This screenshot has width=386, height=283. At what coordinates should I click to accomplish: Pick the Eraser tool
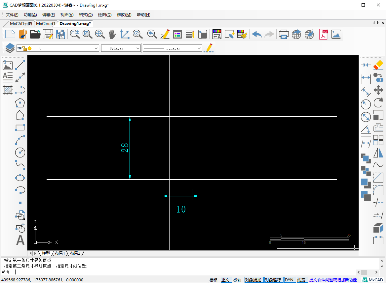[x=378, y=65]
